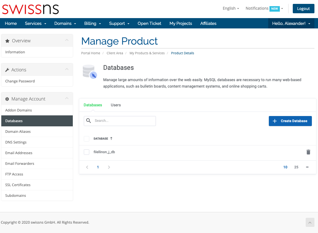Delete the filellinon_j_db database via trash icon
The image size is (318, 233).
click(x=308, y=152)
